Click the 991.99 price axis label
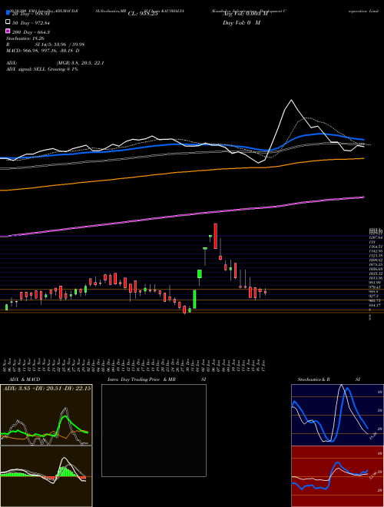Image resolution: width=384 pixels, height=507 pixels. [x=376, y=282]
